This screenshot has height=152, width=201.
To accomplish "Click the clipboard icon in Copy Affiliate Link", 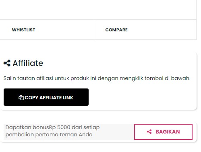I will click(21, 98).
